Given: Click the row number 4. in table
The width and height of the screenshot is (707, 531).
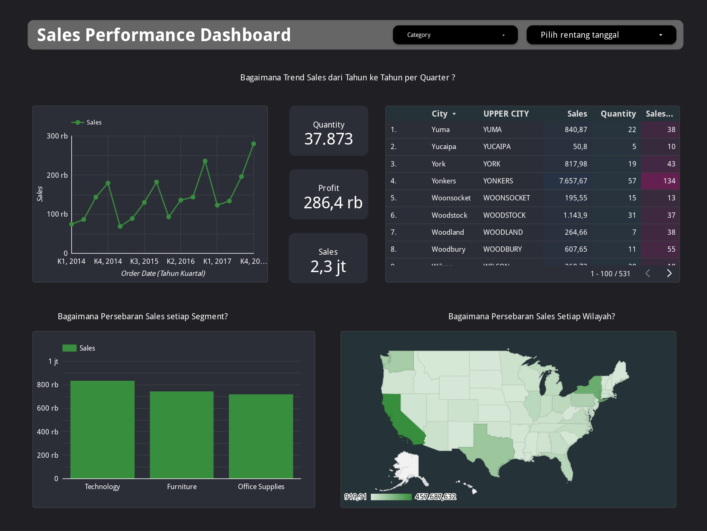Looking at the screenshot, I should click(x=393, y=181).
